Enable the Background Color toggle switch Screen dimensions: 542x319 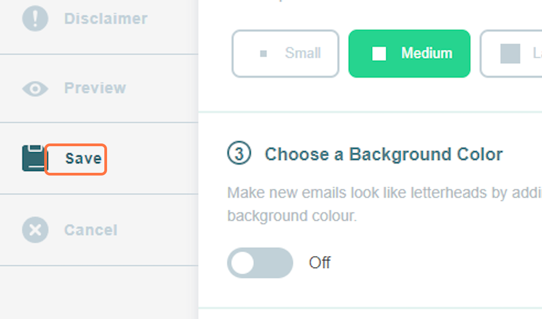[x=260, y=263]
